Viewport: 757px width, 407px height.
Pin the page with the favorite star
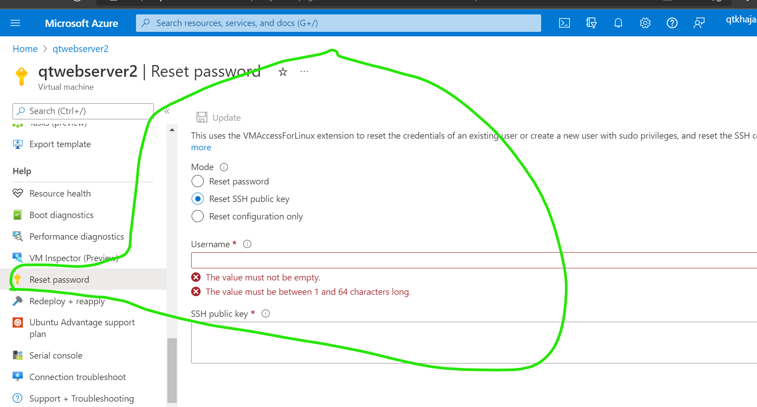tap(283, 72)
